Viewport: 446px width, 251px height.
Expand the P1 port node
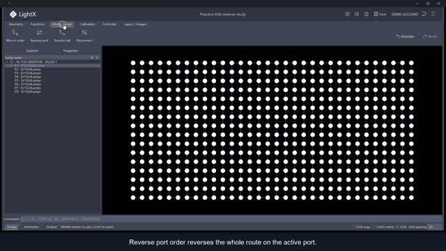(x=11, y=66)
